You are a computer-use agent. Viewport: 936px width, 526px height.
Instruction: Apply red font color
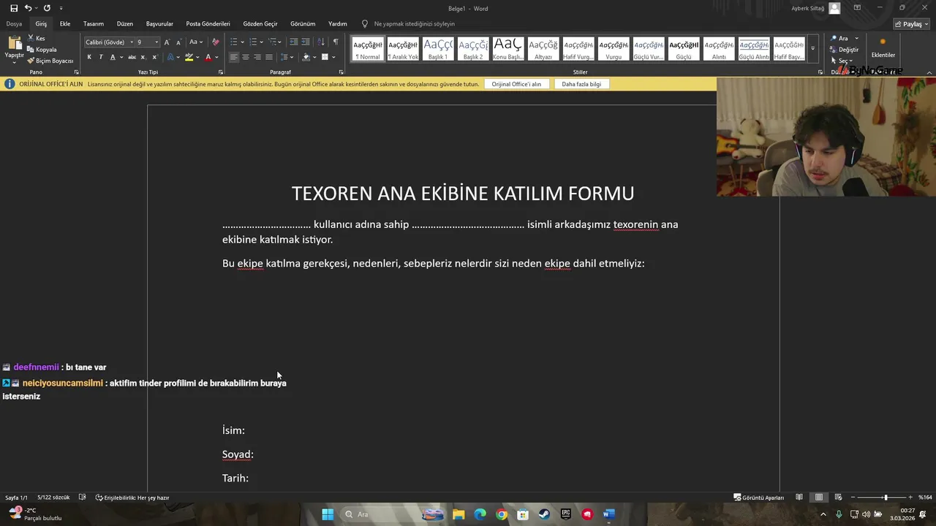pyautogui.click(x=208, y=57)
